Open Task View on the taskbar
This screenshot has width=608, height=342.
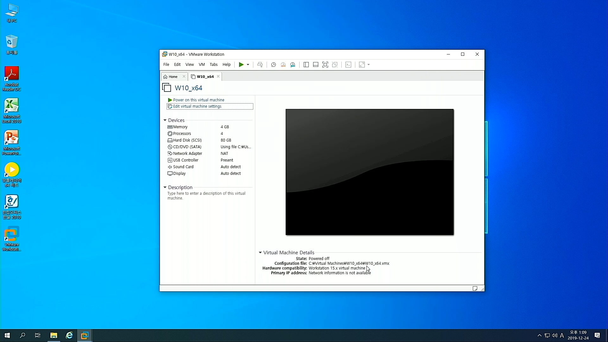pos(38,335)
